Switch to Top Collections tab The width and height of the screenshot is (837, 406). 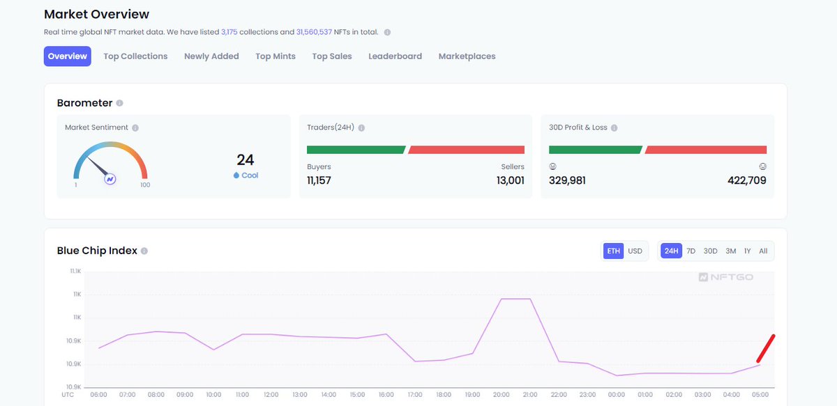point(135,56)
